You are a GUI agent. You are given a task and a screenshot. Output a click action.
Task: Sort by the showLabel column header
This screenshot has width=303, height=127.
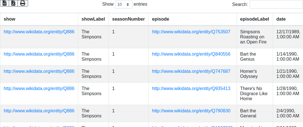93,19
